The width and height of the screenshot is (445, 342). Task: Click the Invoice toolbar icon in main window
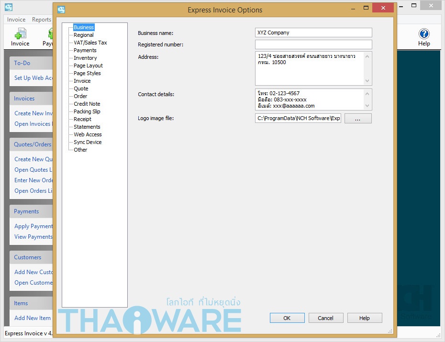[x=20, y=37]
